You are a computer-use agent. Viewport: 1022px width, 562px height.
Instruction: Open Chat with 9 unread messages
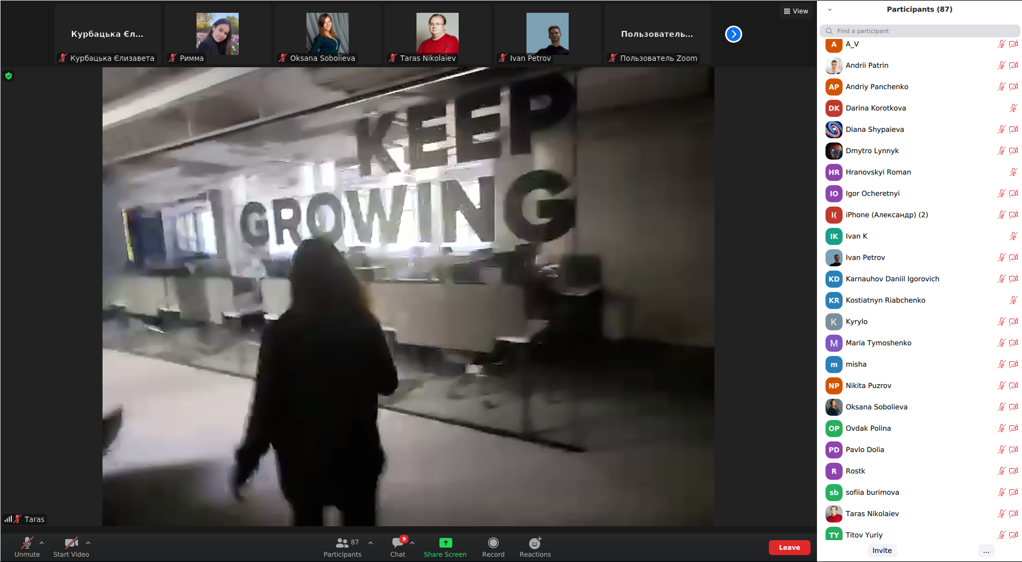(x=398, y=547)
